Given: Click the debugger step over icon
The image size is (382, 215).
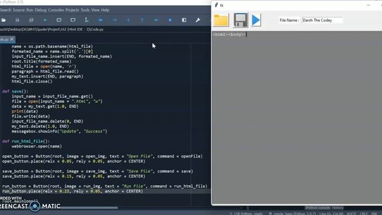Looking at the screenshot, I should click(x=115, y=20).
